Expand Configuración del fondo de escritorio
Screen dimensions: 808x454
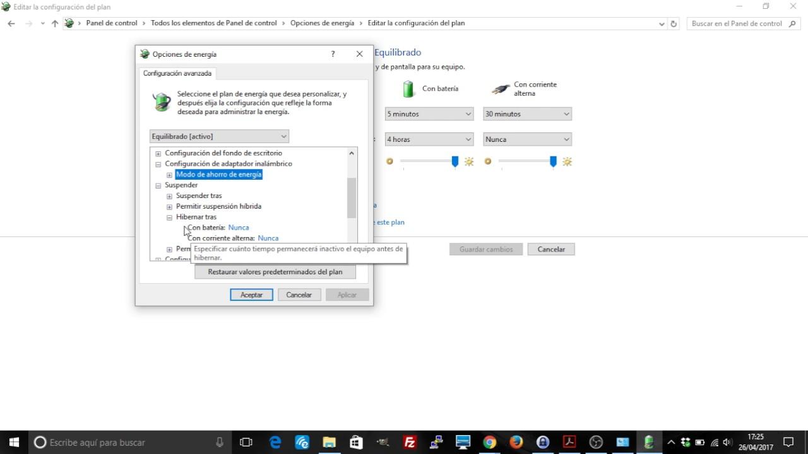point(158,153)
